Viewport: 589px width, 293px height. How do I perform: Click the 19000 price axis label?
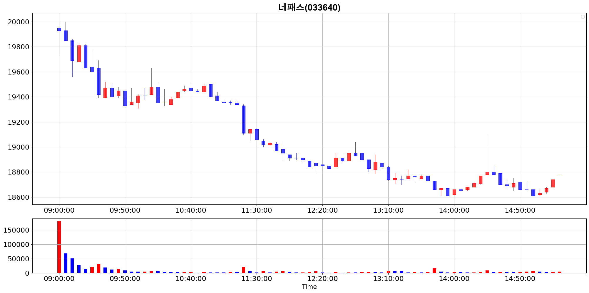18,147
